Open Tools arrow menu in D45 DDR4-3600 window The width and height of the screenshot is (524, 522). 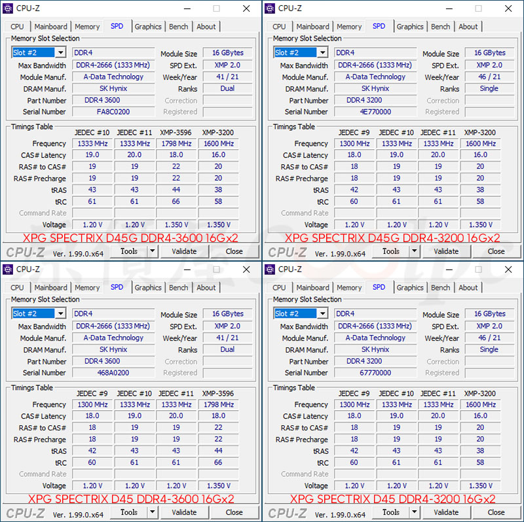pos(153,512)
